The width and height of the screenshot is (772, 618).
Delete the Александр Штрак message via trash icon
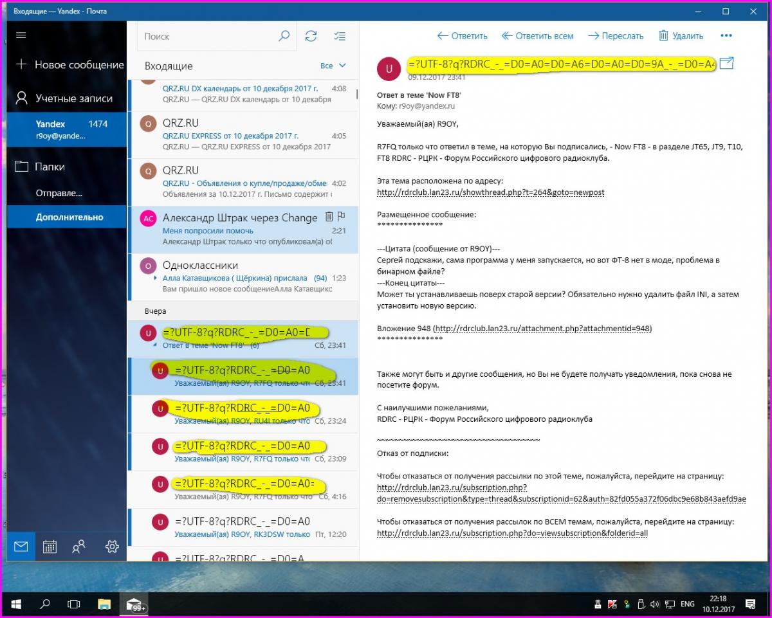pyautogui.click(x=329, y=217)
